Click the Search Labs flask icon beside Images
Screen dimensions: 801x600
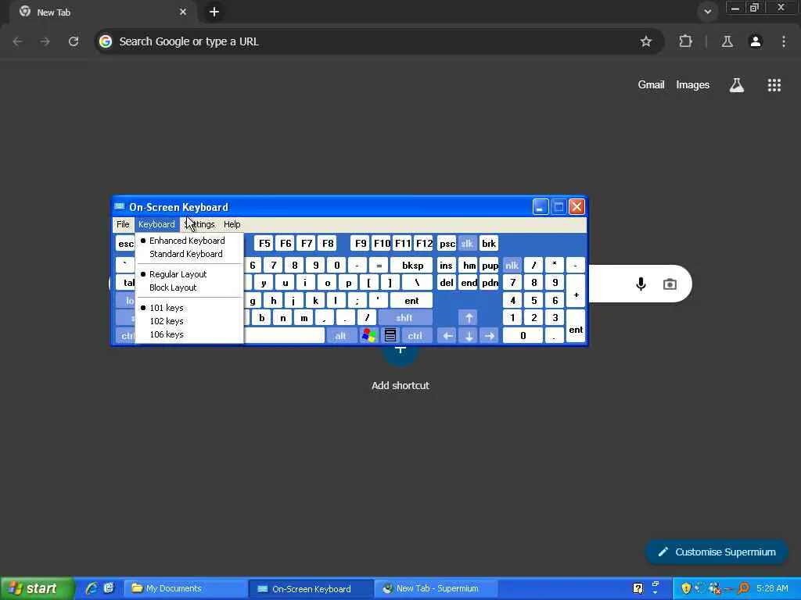click(737, 84)
